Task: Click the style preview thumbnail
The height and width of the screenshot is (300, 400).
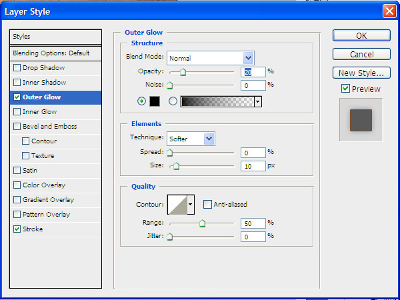Action: (361, 120)
